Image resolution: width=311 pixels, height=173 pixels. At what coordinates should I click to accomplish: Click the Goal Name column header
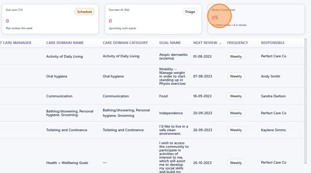[170, 43]
